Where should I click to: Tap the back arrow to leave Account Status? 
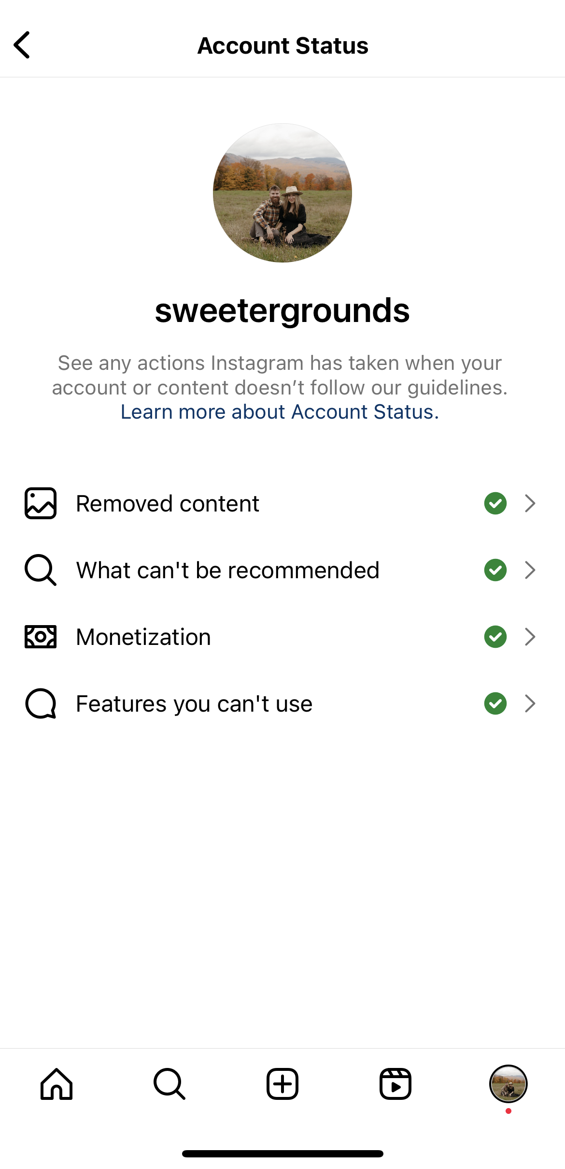pos(22,45)
